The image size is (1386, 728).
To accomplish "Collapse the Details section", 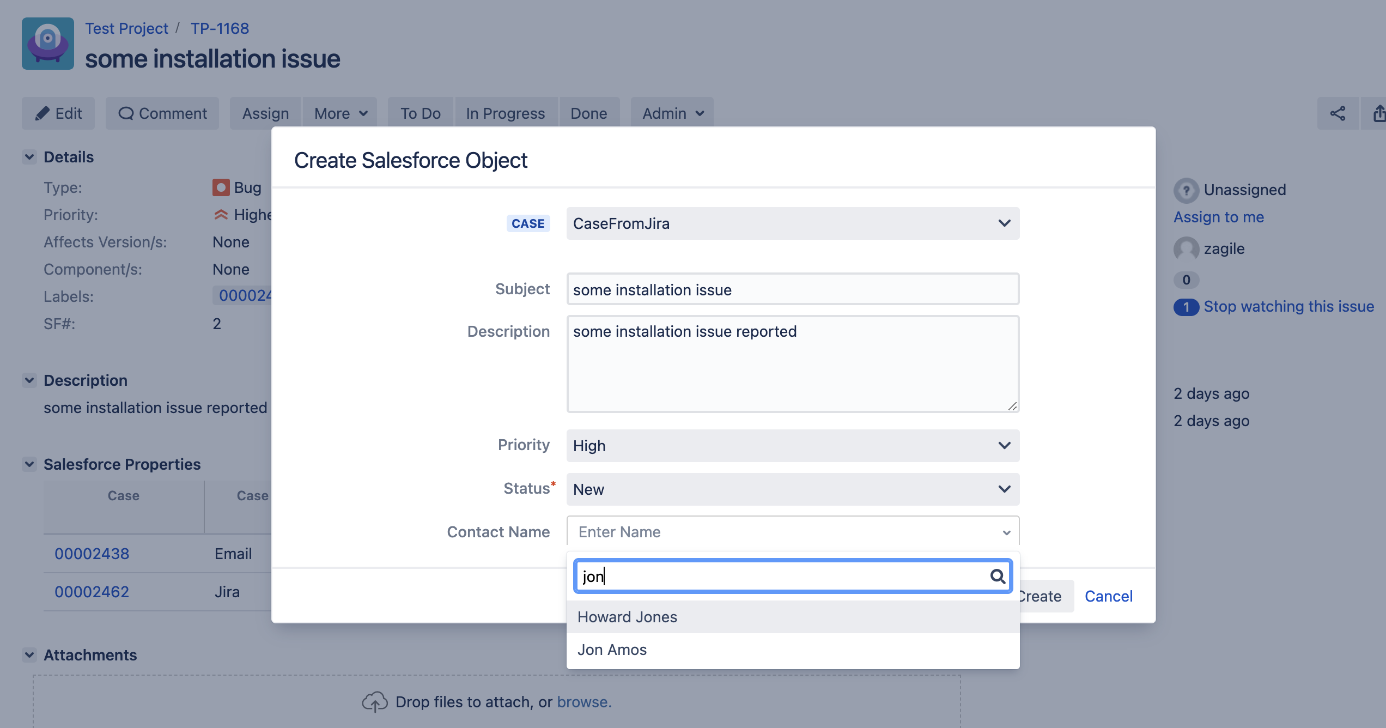I will click(x=29, y=157).
